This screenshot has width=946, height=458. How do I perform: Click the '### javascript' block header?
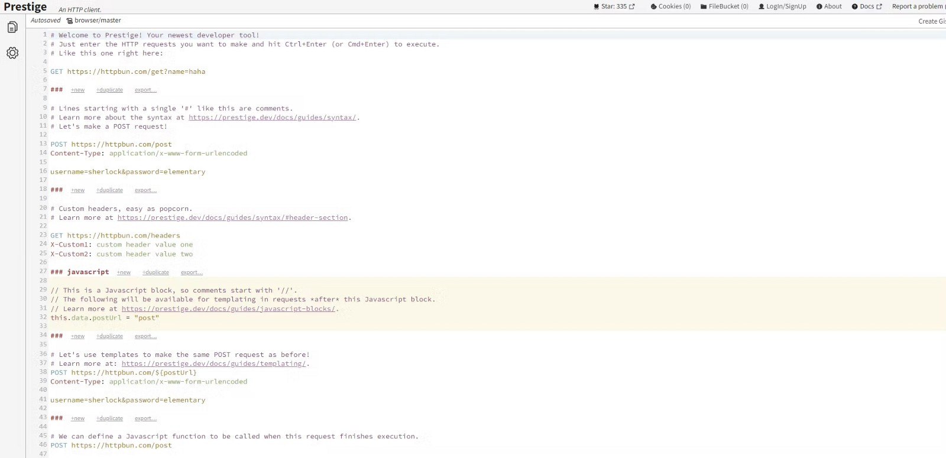[x=80, y=272]
